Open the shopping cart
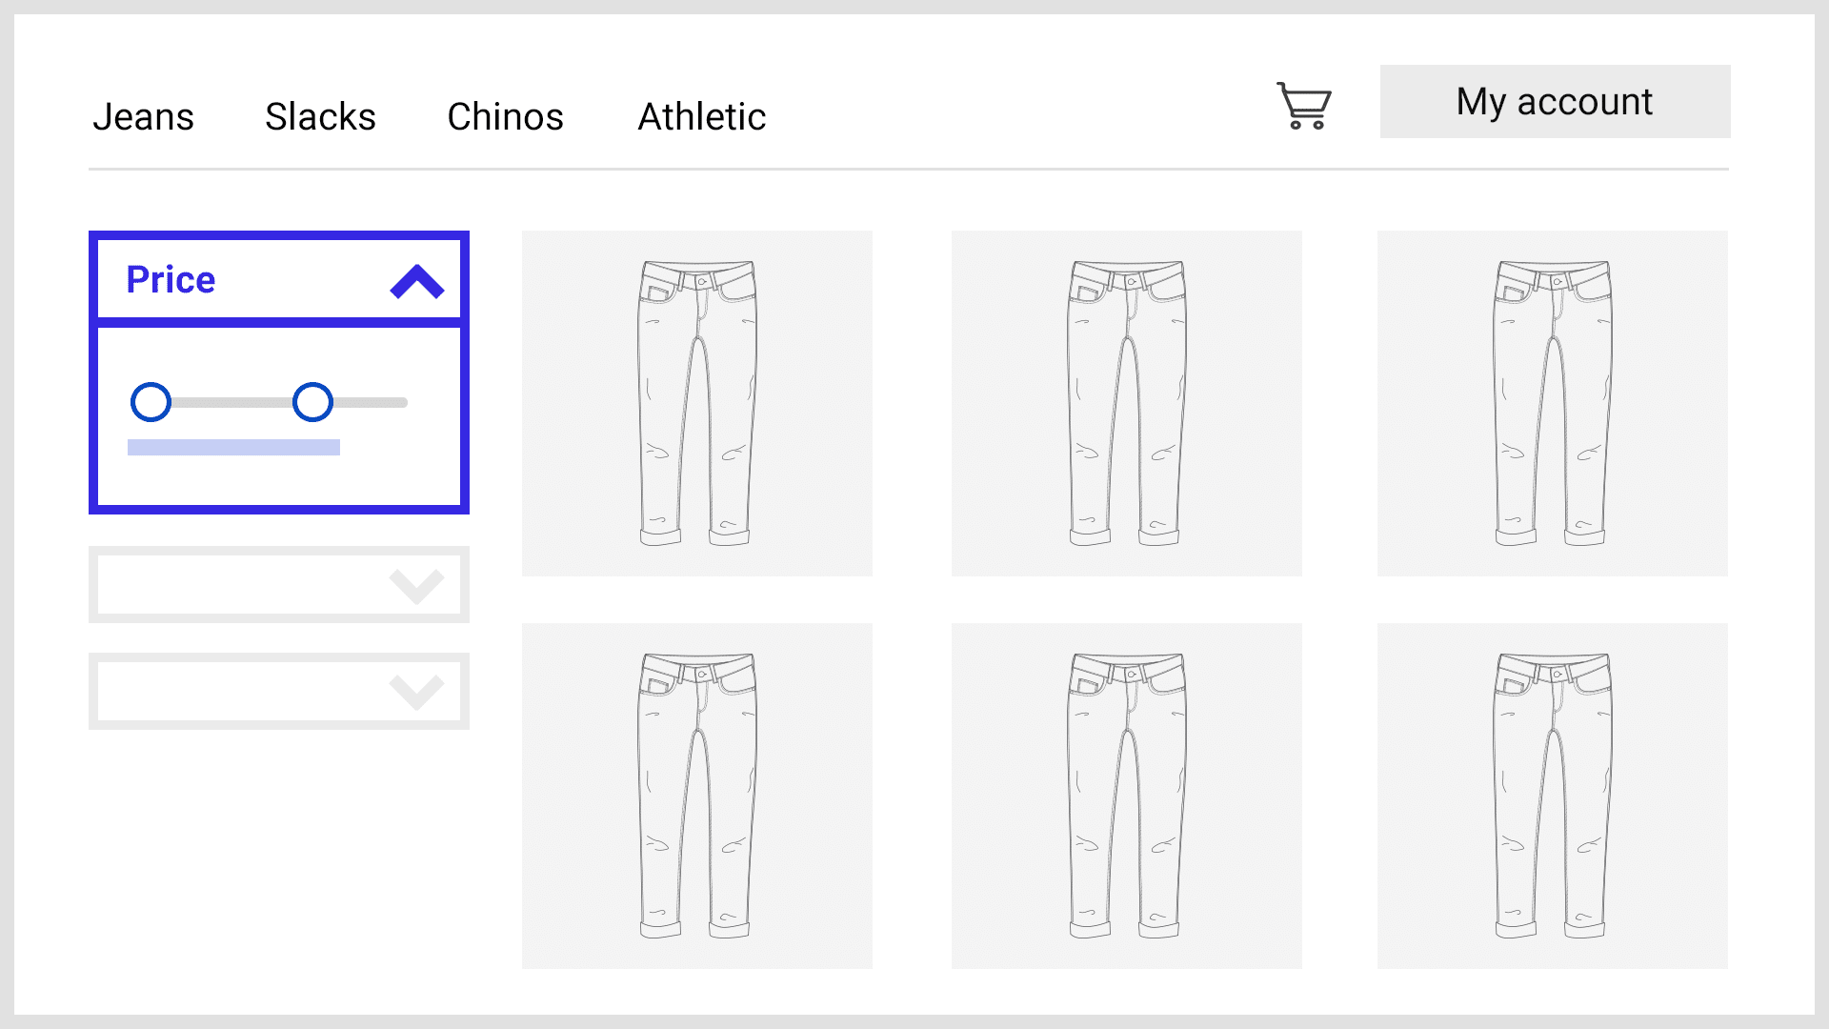The image size is (1829, 1029). coord(1304,107)
